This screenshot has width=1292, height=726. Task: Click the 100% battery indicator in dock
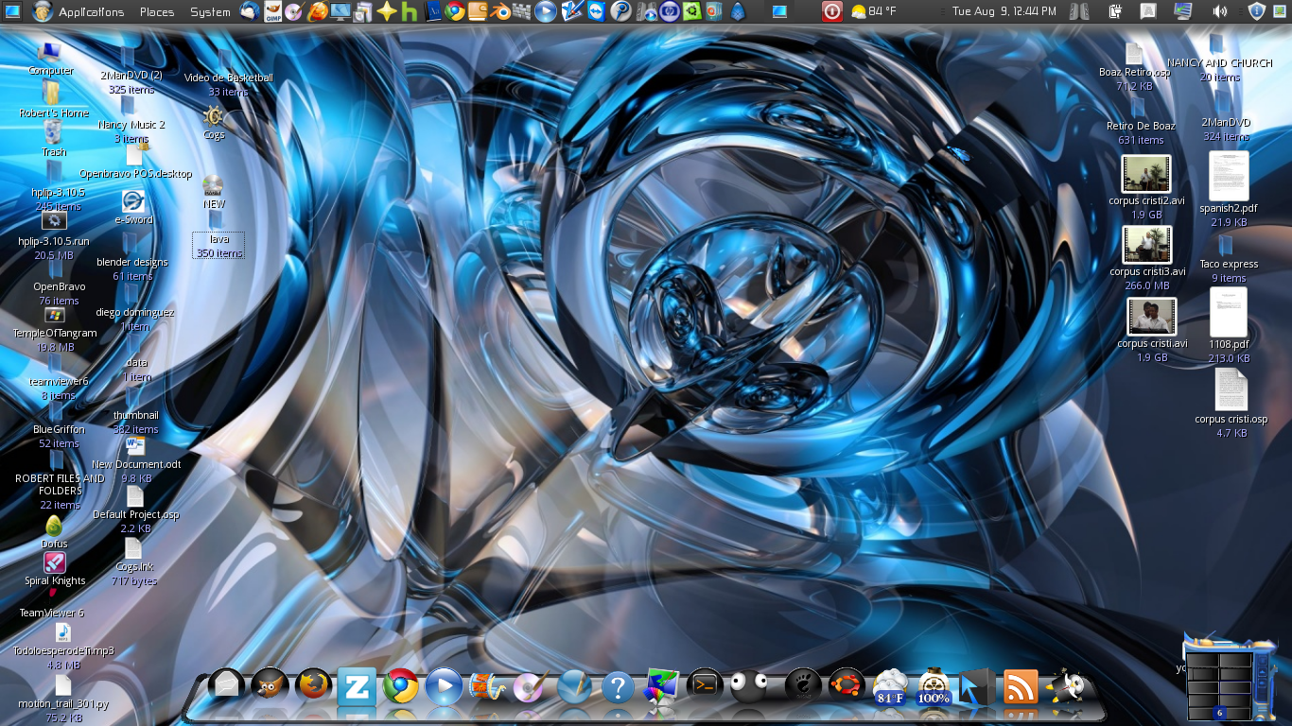tap(934, 686)
